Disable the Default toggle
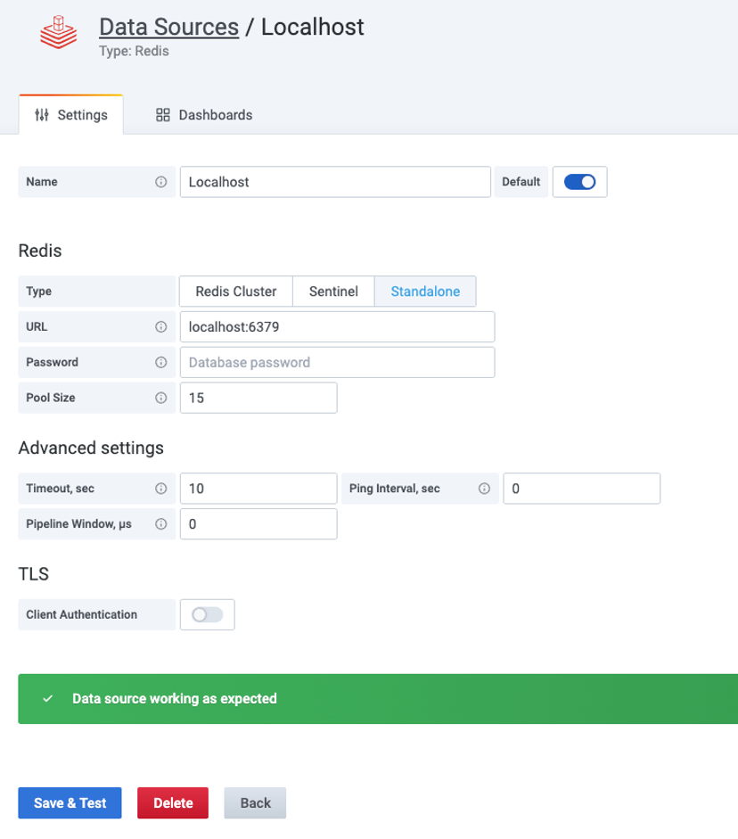The height and width of the screenshot is (839, 738). (579, 182)
